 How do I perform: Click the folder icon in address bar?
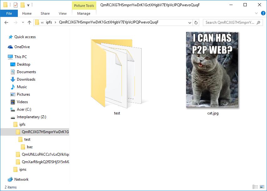click(37, 22)
